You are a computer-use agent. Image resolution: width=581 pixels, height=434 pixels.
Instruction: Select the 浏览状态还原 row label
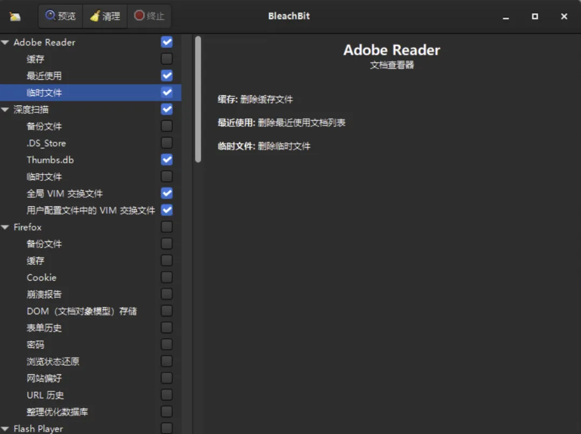click(x=53, y=361)
